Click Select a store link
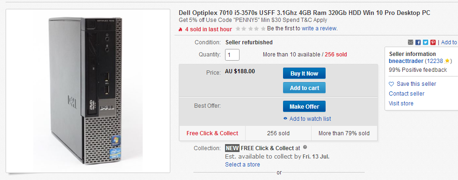Image resolution: width=458 pixels, height=180 pixels. tap(242, 165)
